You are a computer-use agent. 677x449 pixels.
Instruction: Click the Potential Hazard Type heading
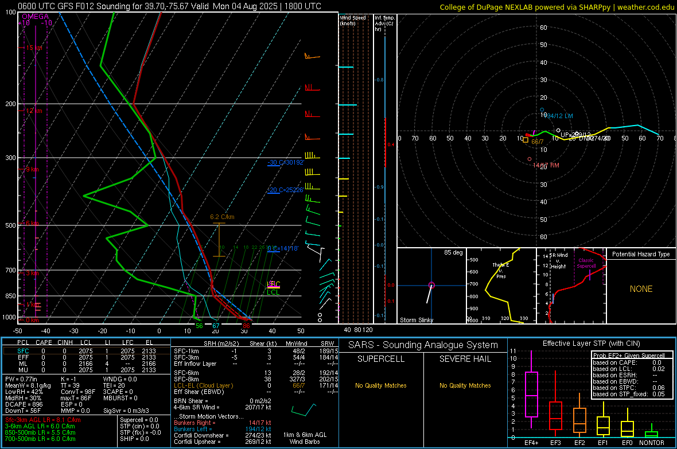pos(641,254)
